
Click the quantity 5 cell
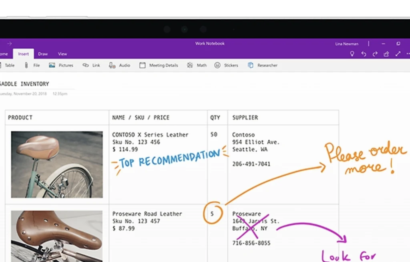pyautogui.click(x=212, y=214)
